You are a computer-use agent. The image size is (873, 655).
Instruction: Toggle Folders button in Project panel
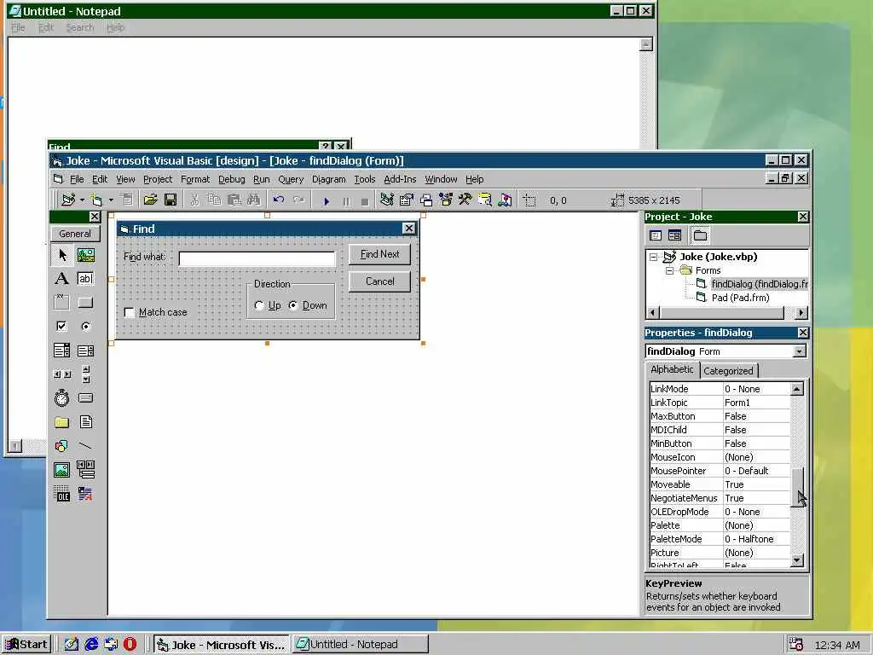pos(700,235)
